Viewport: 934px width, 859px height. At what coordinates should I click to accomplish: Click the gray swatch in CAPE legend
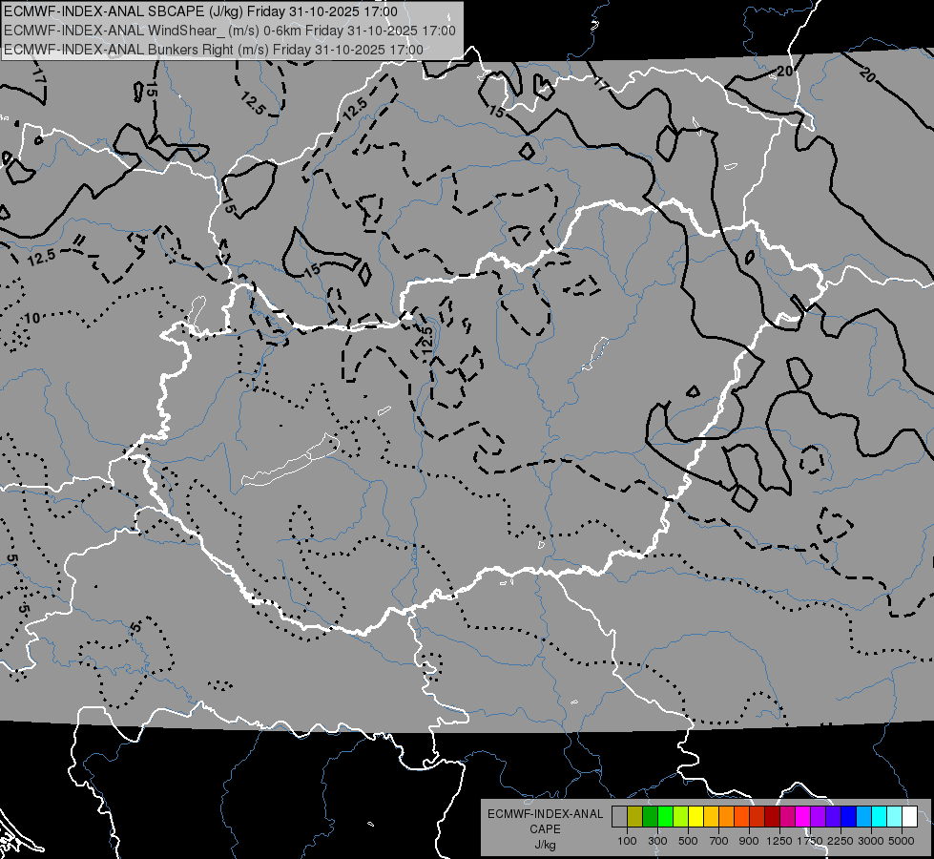pos(619,817)
